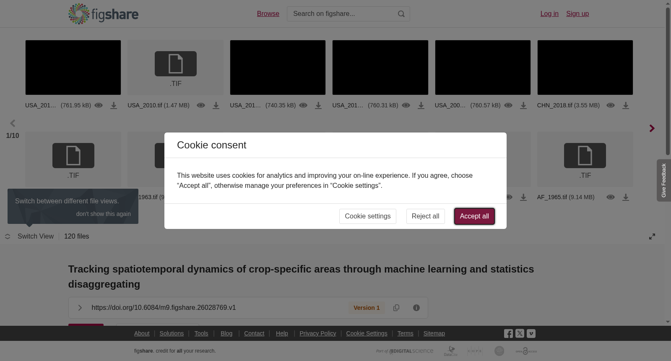Screen dimensions: 671x361
Task: Open the CHN_2018.tif thumbnail
Action: coord(585,68)
